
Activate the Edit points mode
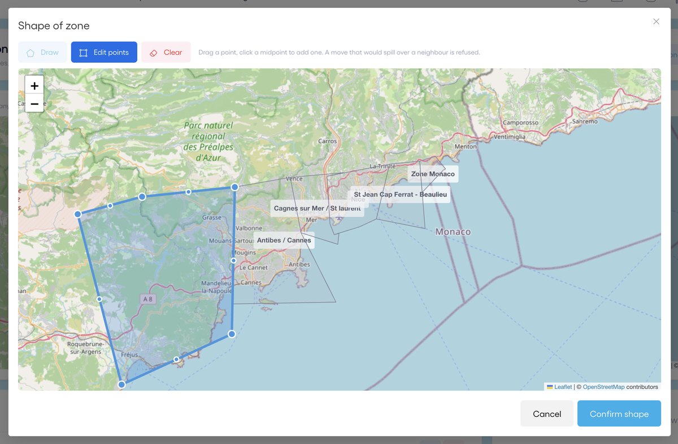point(104,52)
